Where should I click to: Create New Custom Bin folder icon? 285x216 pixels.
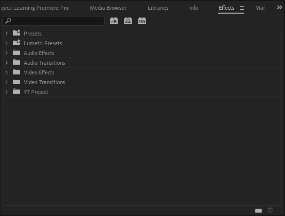(x=258, y=210)
